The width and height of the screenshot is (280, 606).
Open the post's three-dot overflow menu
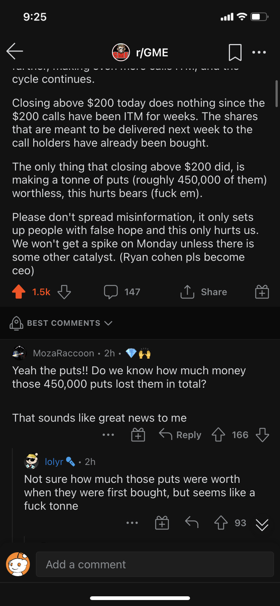click(x=259, y=52)
